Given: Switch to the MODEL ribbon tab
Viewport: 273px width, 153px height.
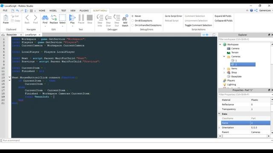Looking at the screenshot, I should (53, 11).
